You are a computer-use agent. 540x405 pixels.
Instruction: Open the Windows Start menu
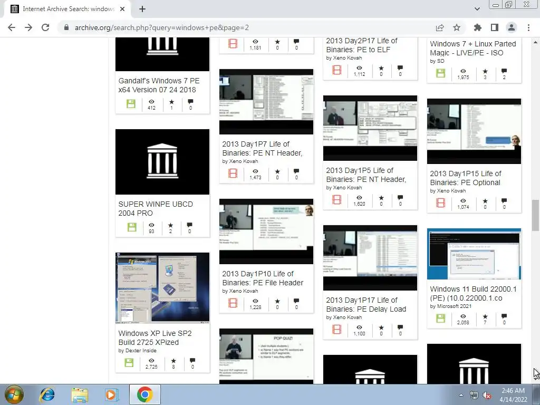(x=14, y=394)
